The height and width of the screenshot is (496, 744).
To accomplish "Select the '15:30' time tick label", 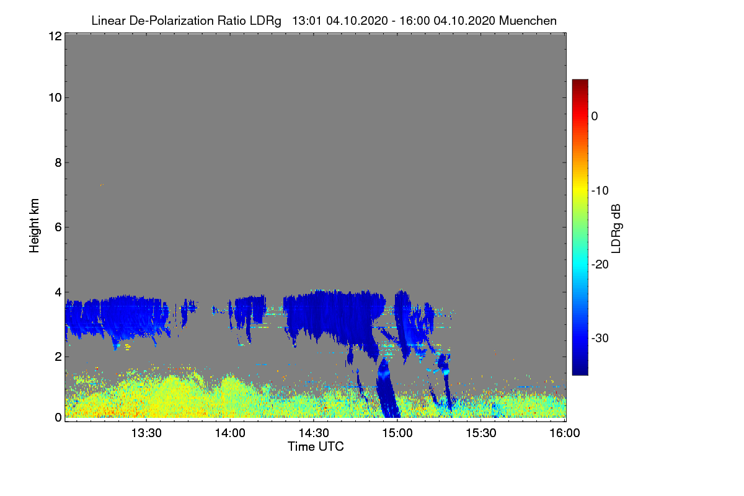I will pyautogui.click(x=481, y=433).
